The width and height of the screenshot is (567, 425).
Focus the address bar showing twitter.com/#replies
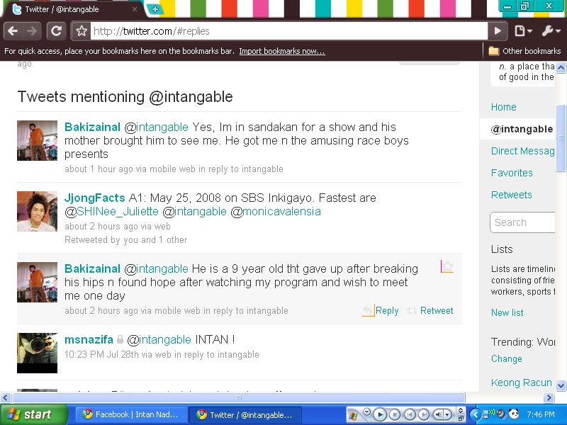288,31
